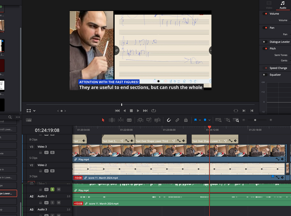Toggle the magnet Snapping icon
This screenshot has height=216, width=291.
tap(169, 120)
